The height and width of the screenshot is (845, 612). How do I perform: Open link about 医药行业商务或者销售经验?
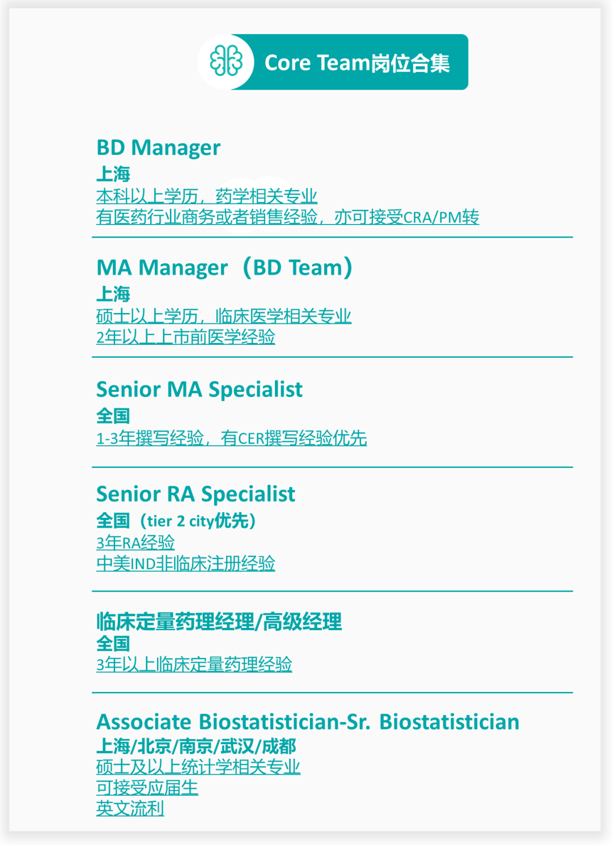coord(287,217)
